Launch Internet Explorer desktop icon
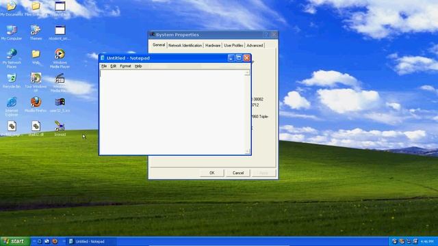The width and height of the screenshot is (438, 246). coord(12,107)
